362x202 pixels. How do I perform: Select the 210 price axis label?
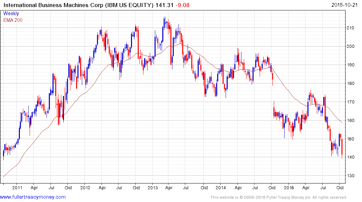coord(350,28)
